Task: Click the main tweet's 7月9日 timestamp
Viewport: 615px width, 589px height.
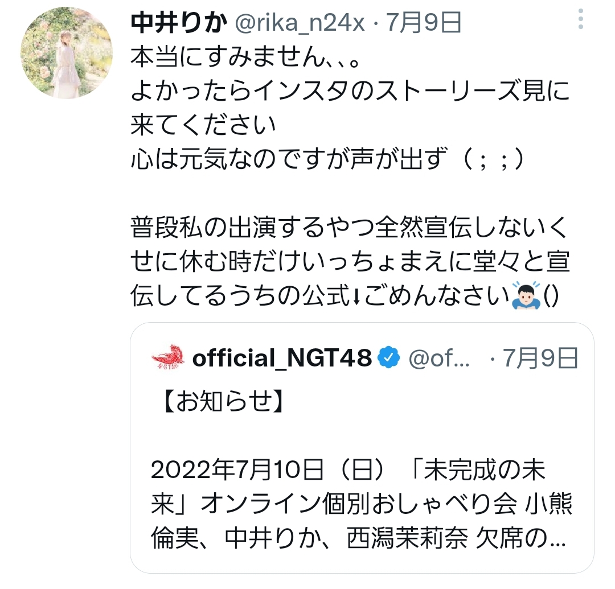Action: click(424, 23)
